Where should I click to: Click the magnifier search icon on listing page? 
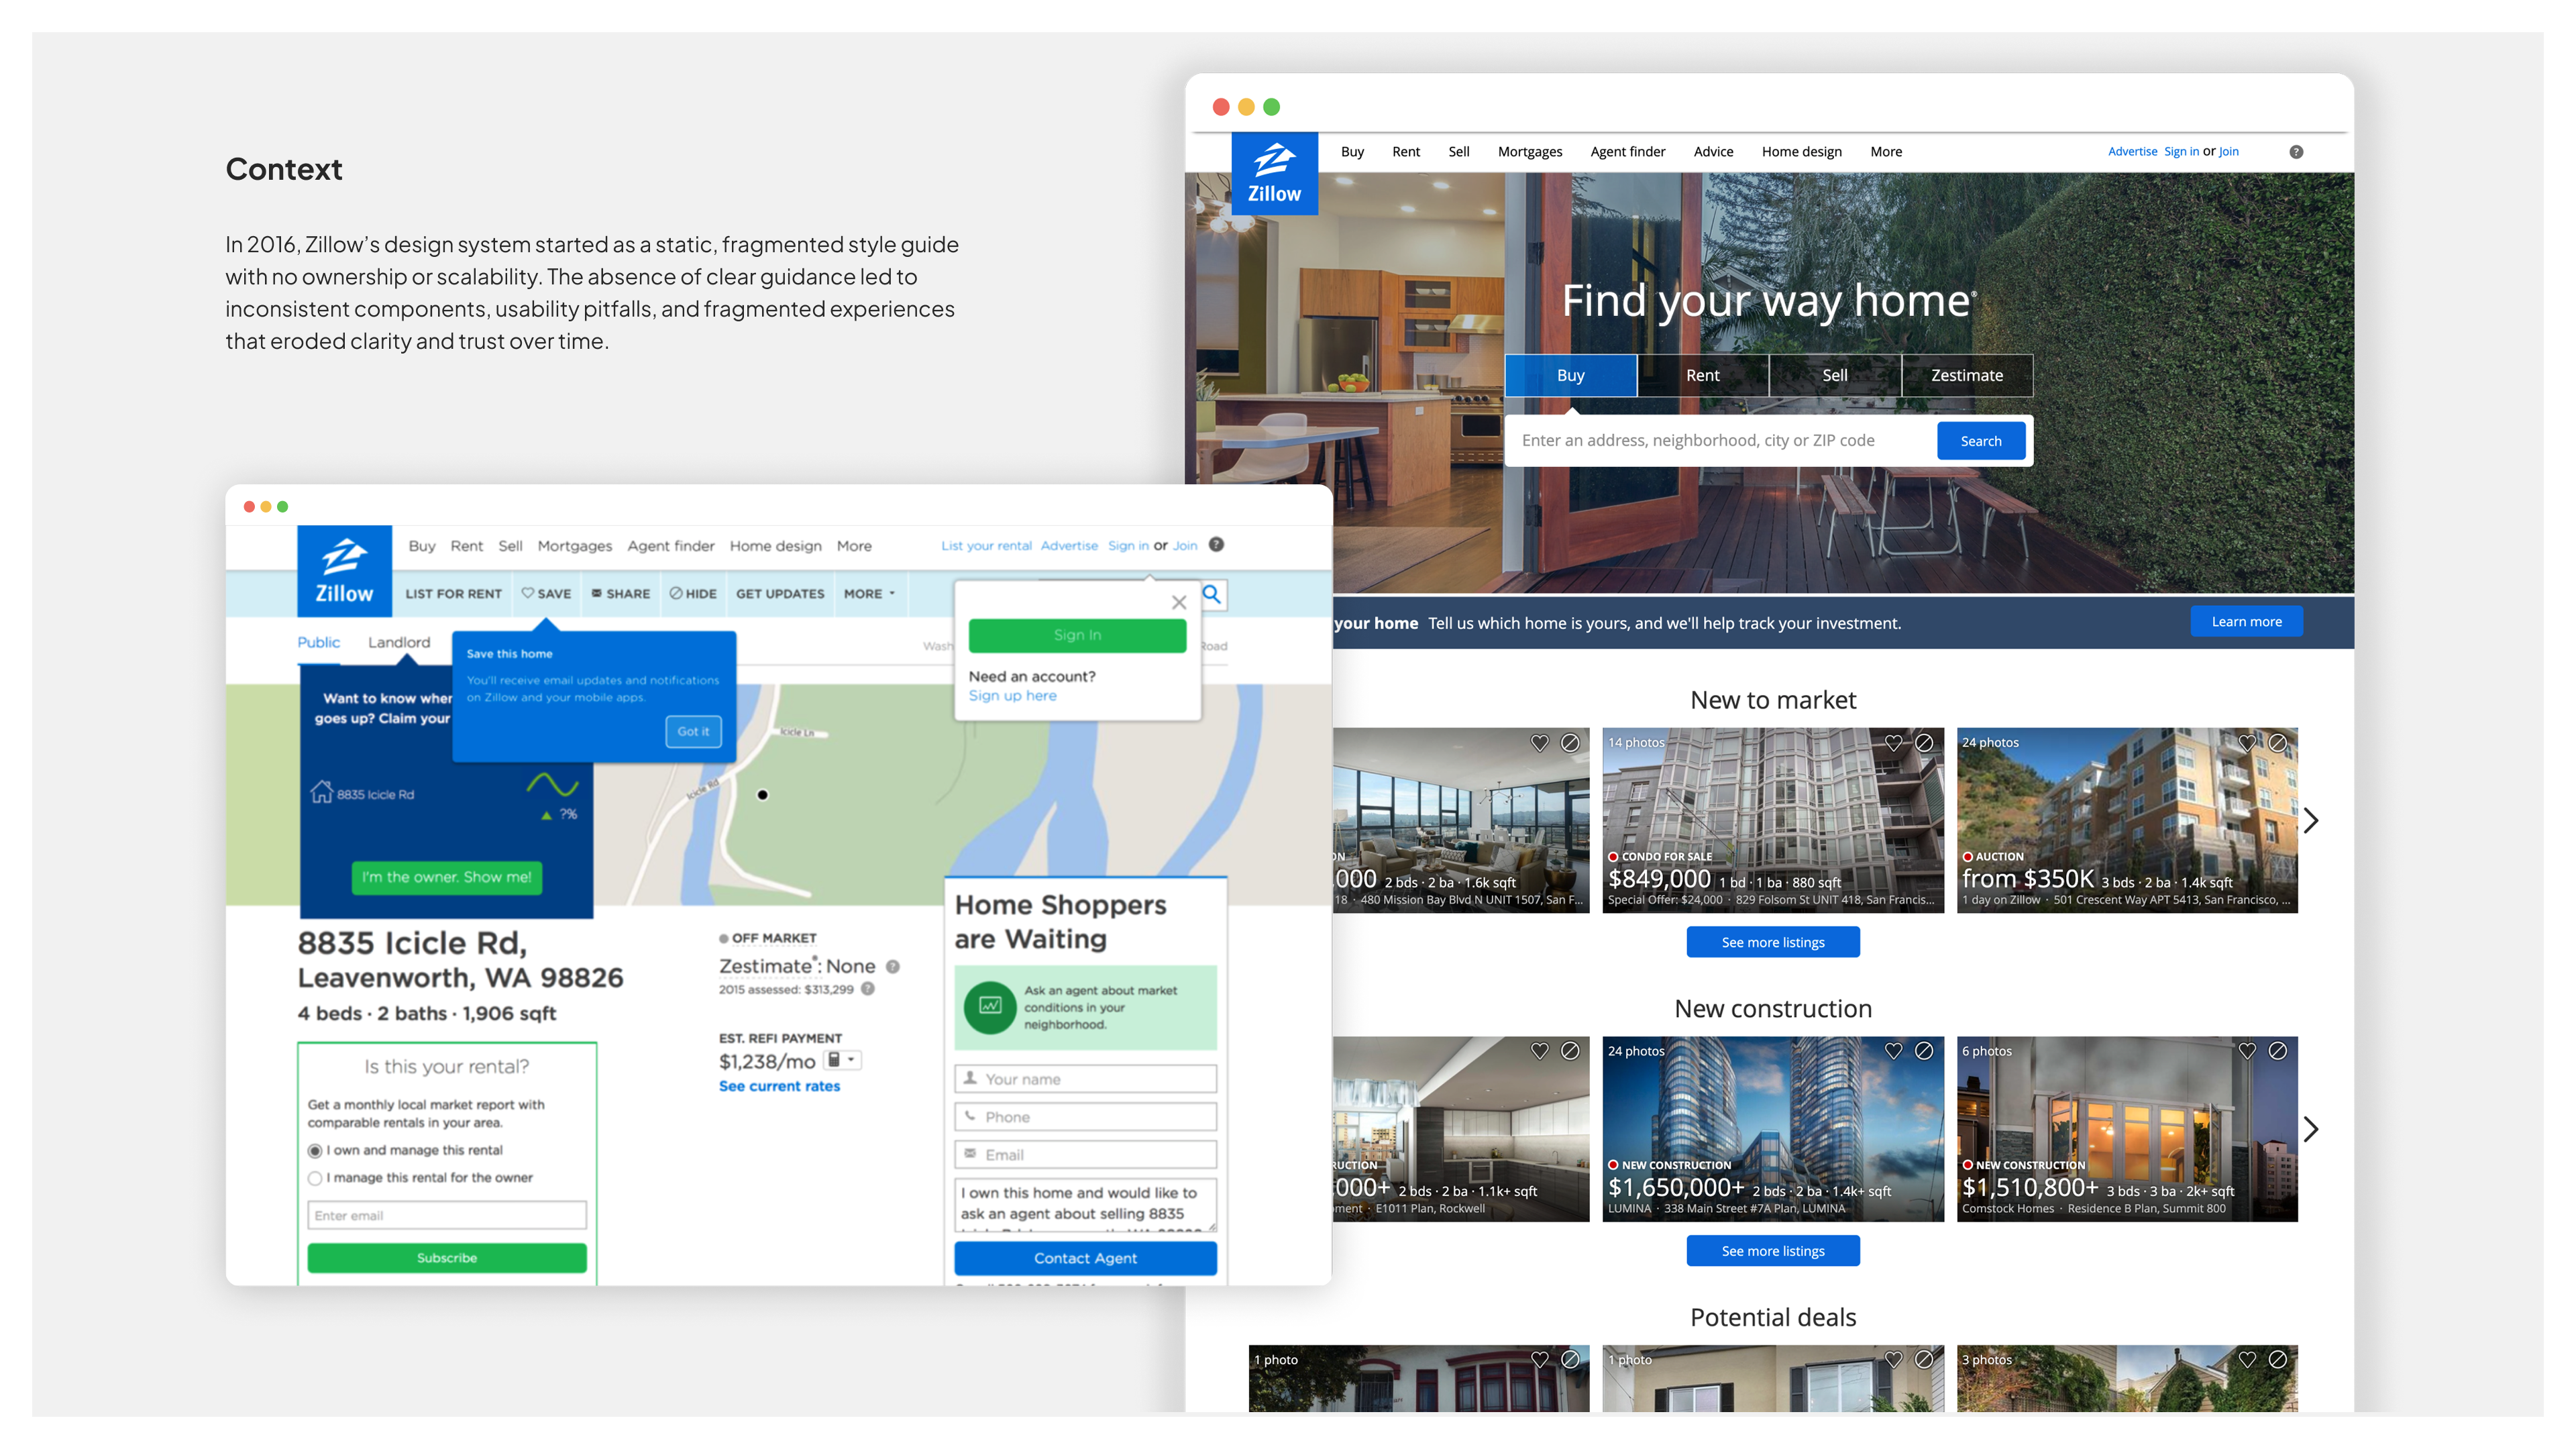point(1211,595)
